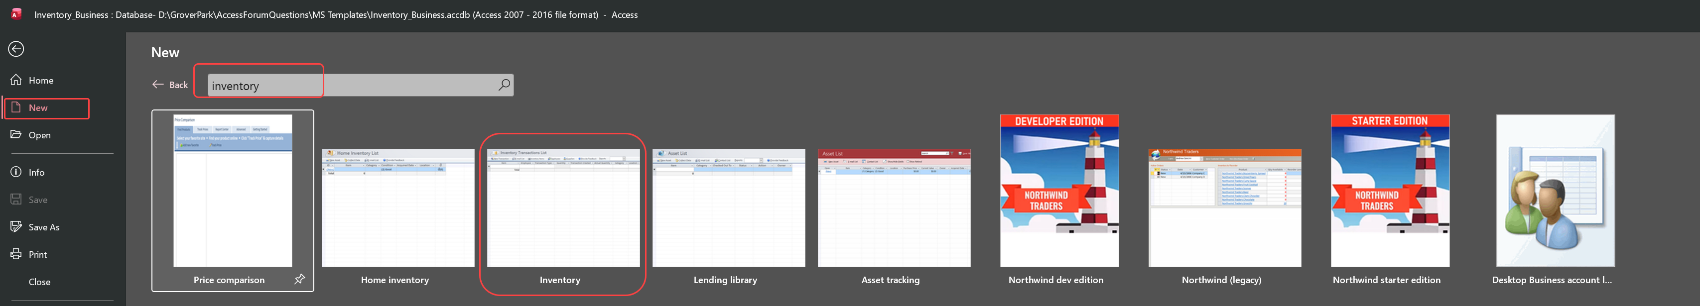Image resolution: width=1700 pixels, height=306 pixels.
Task: Click the Inventory caption text
Action: 560,280
